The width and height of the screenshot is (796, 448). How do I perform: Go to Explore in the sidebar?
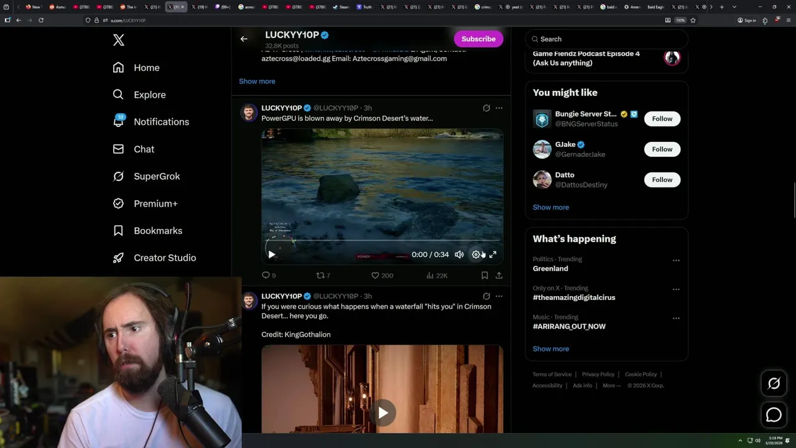pyautogui.click(x=139, y=95)
